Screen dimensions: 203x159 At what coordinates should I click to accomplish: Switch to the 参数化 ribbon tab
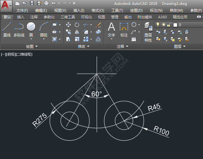(x=49, y=17)
